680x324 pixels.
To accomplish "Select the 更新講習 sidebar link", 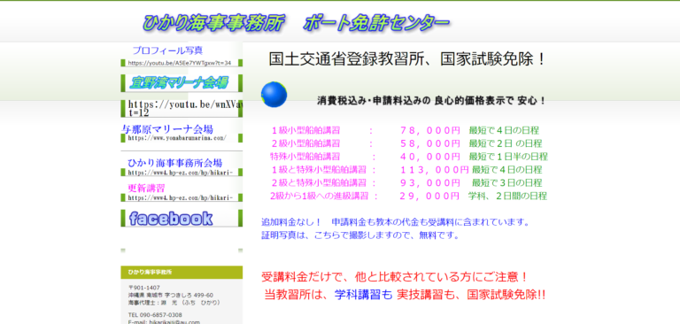I will click(x=146, y=189).
